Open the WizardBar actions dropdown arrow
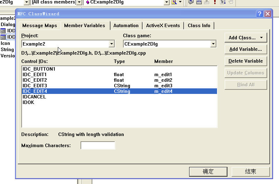The image size is (279, 184). coord(180,2)
